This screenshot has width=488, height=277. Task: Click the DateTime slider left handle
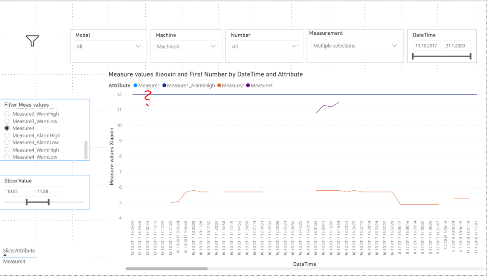pos(413,57)
